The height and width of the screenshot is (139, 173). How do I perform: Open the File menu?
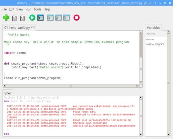pos(4,9)
